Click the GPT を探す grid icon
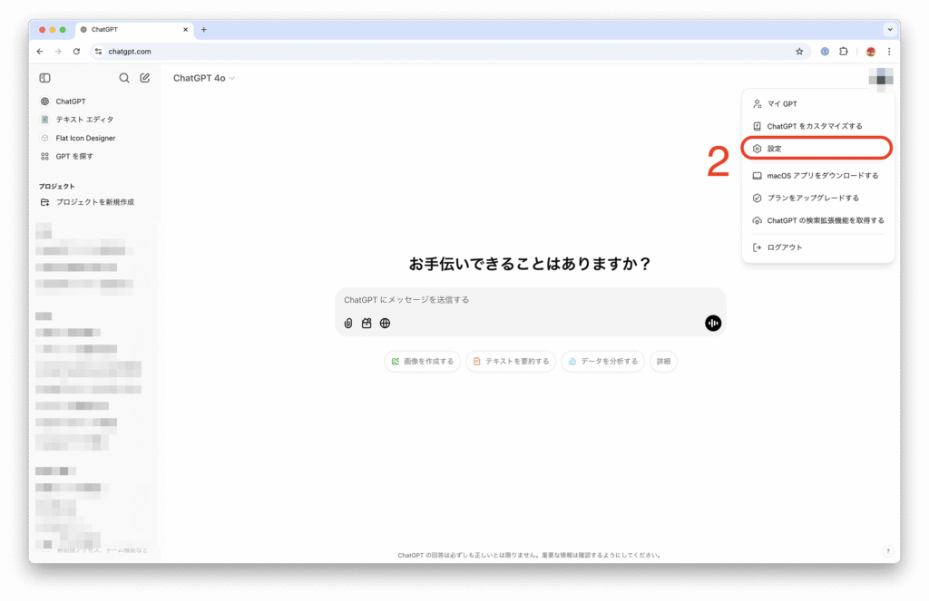The height and width of the screenshot is (601, 929). tap(45, 156)
